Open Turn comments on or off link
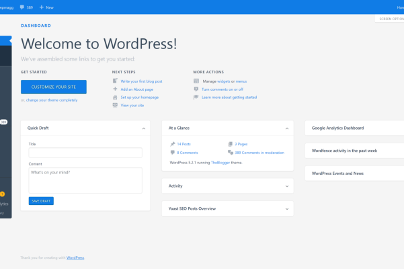Viewport: 404px width, 269px height. pos(223,89)
